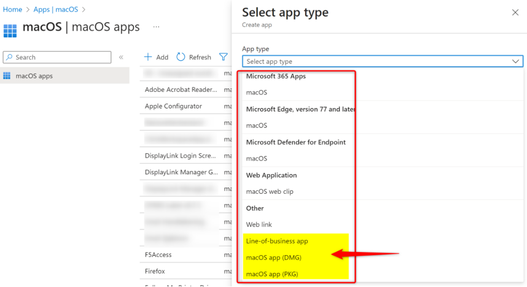This screenshot has height=287, width=527.
Task: Select Line-of-business app option
Action: point(277,241)
